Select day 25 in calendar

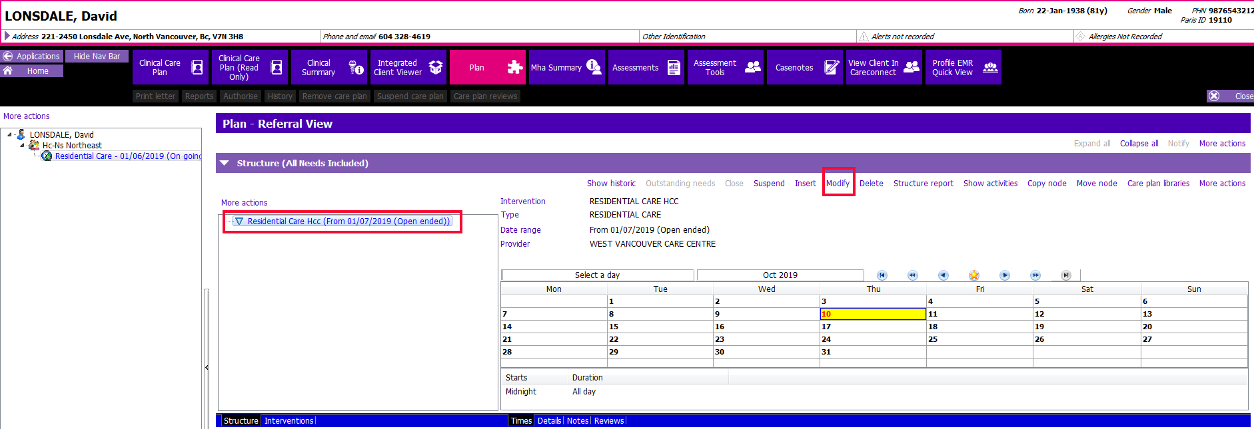tap(979, 339)
